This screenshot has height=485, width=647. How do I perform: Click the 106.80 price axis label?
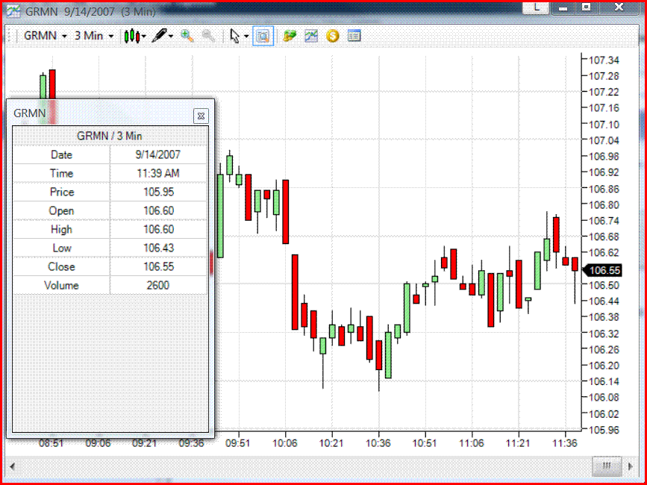click(x=604, y=205)
